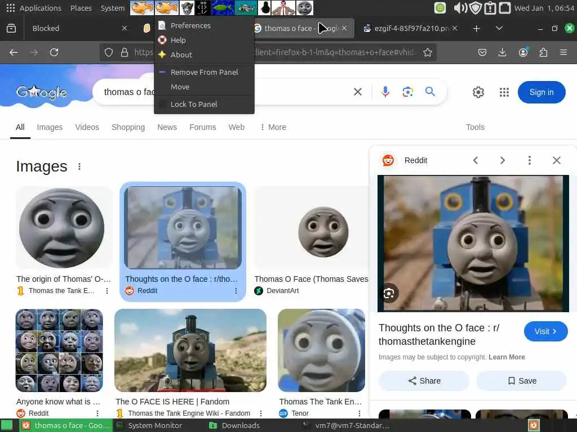Switch to the Shopping search tab
Viewport: 577px width, 432px height.
(x=128, y=127)
